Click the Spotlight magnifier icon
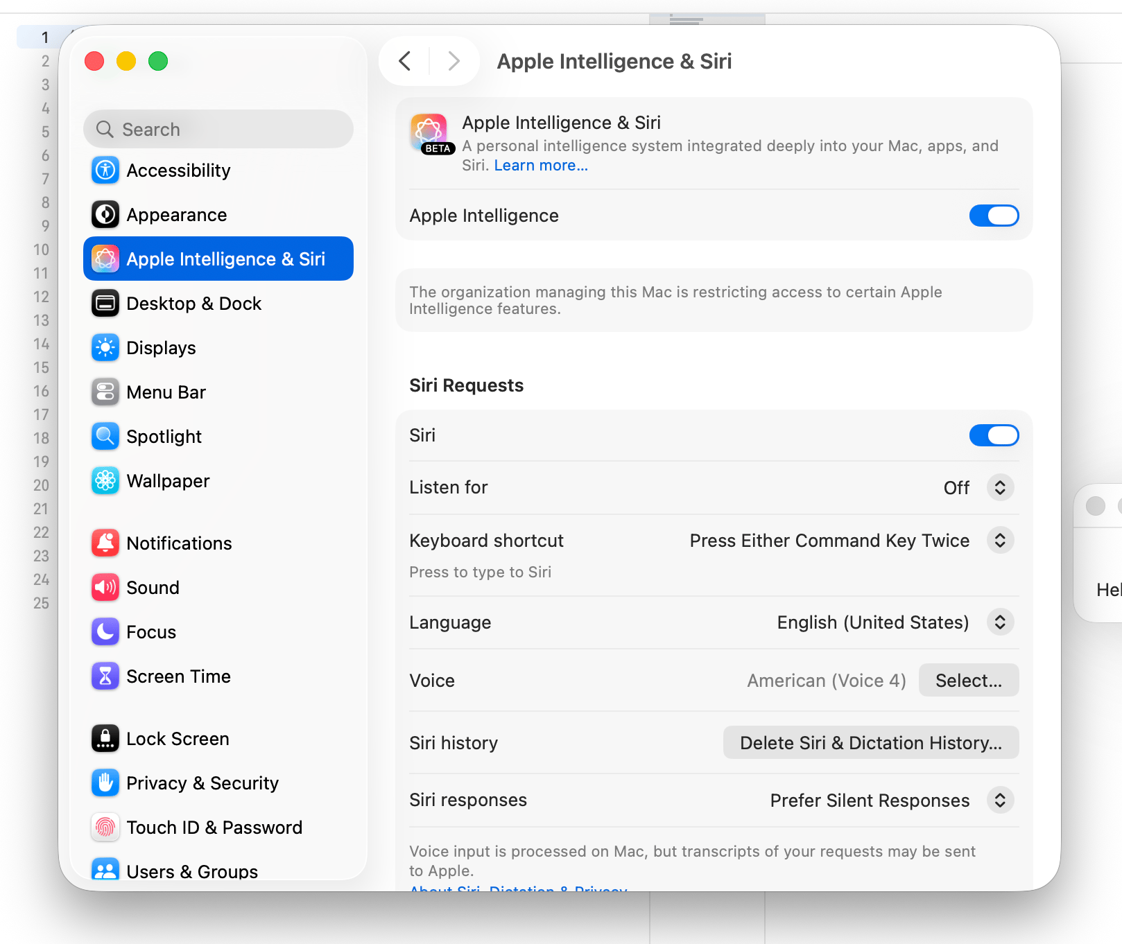This screenshot has height=944, width=1122. point(105,437)
